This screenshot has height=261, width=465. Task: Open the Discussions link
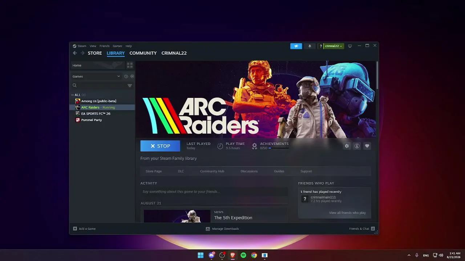(249, 171)
